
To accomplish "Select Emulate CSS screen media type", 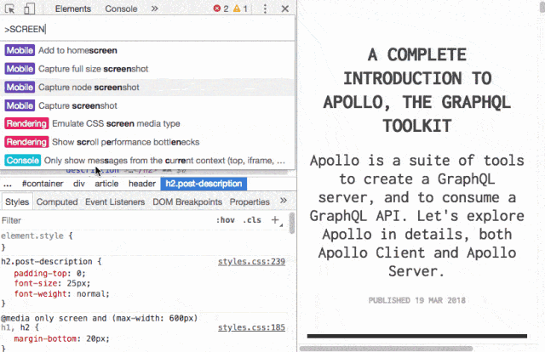I will click(x=147, y=123).
